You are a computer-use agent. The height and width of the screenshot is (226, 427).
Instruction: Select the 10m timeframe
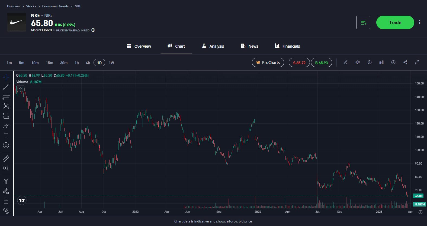pos(35,63)
